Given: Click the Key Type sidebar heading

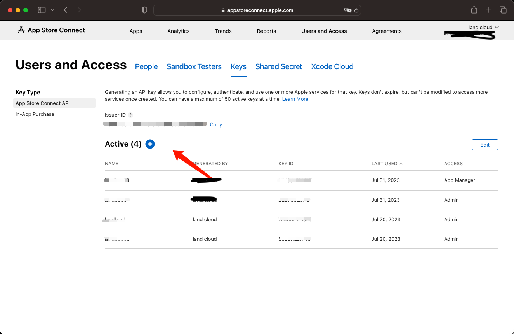Looking at the screenshot, I should pos(28,93).
